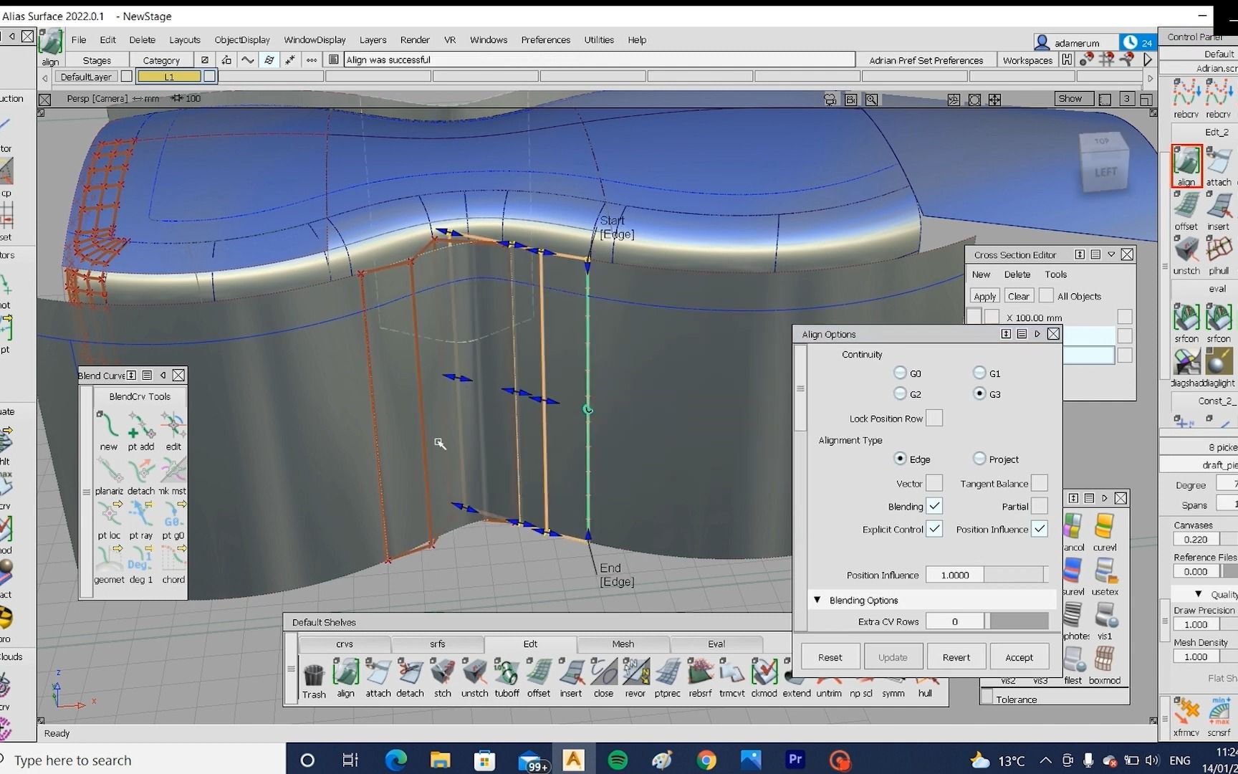The width and height of the screenshot is (1238, 774).
Task: Collapse the Quality section in the Control Panel
Action: click(x=1198, y=594)
